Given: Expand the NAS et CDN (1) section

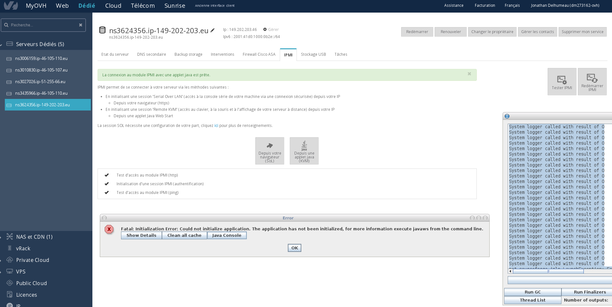Looking at the screenshot, I should tap(1, 237).
